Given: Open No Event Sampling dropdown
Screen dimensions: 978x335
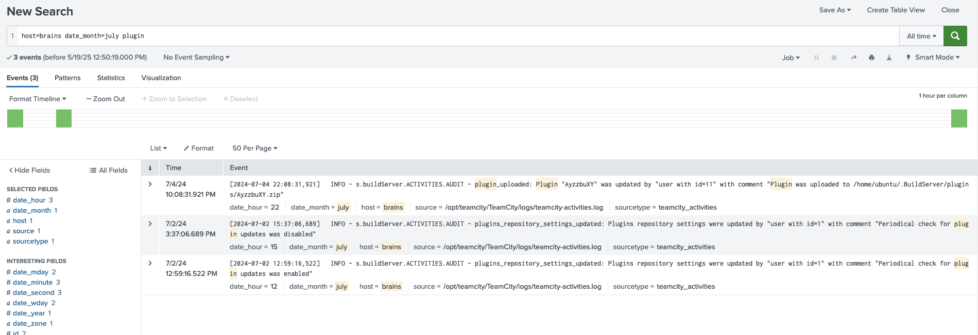Looking at the screenshot, I should [x=196, y=57].
